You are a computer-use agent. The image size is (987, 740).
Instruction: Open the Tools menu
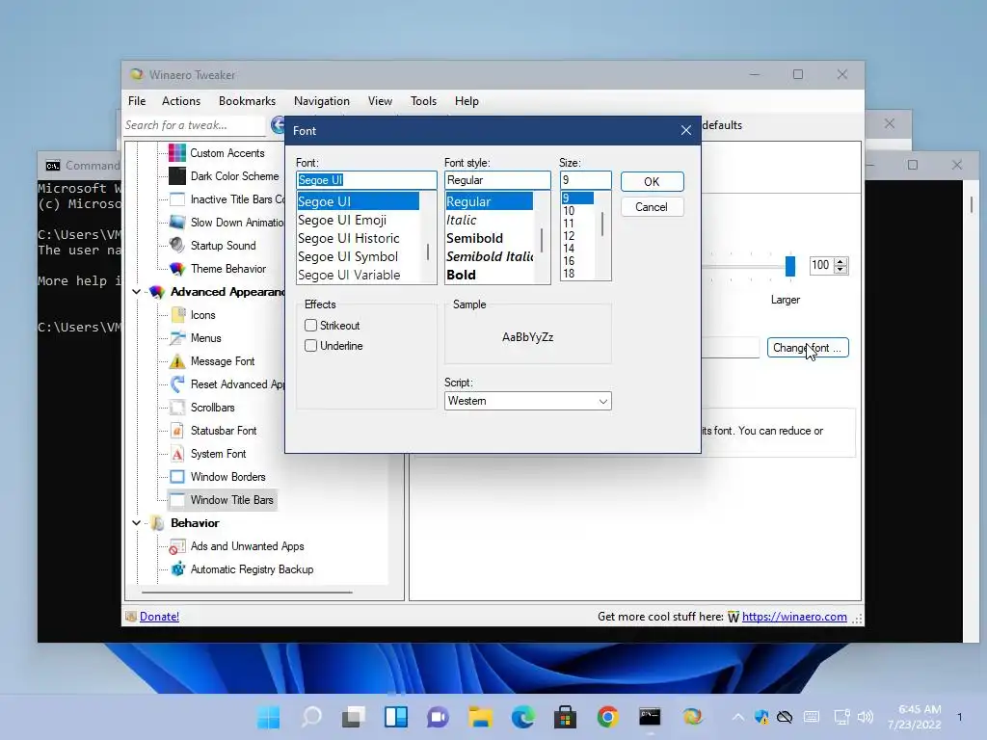(x=424, y=100)
